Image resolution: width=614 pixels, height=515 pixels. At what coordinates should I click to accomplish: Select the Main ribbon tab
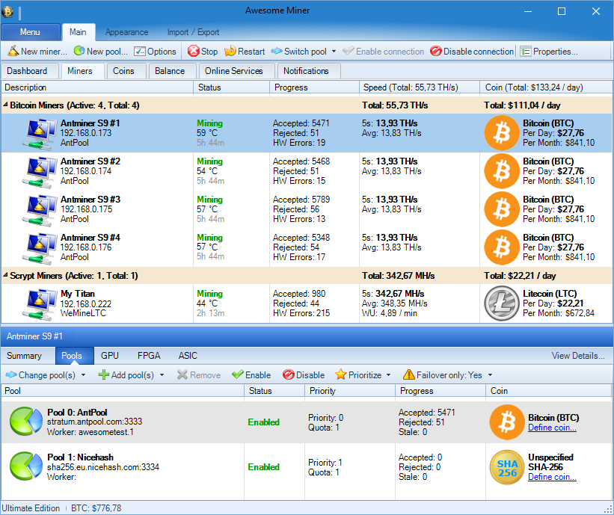click(x=78, y=32)
